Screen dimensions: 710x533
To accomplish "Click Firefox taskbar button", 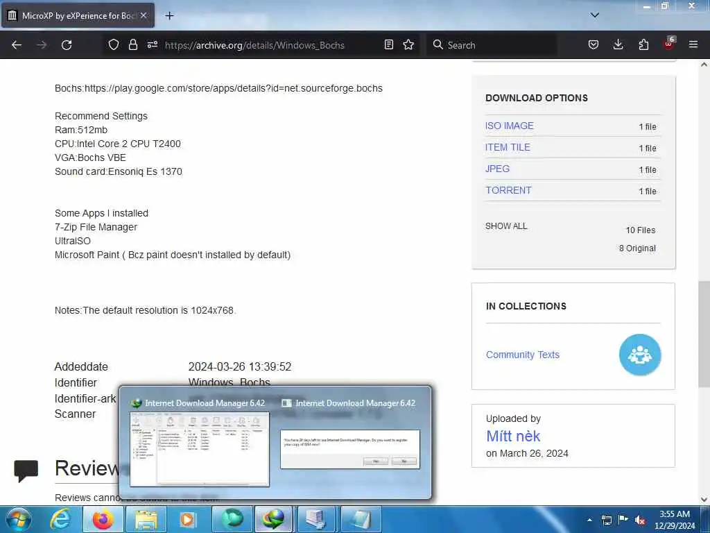I will (x=103, y=519).
